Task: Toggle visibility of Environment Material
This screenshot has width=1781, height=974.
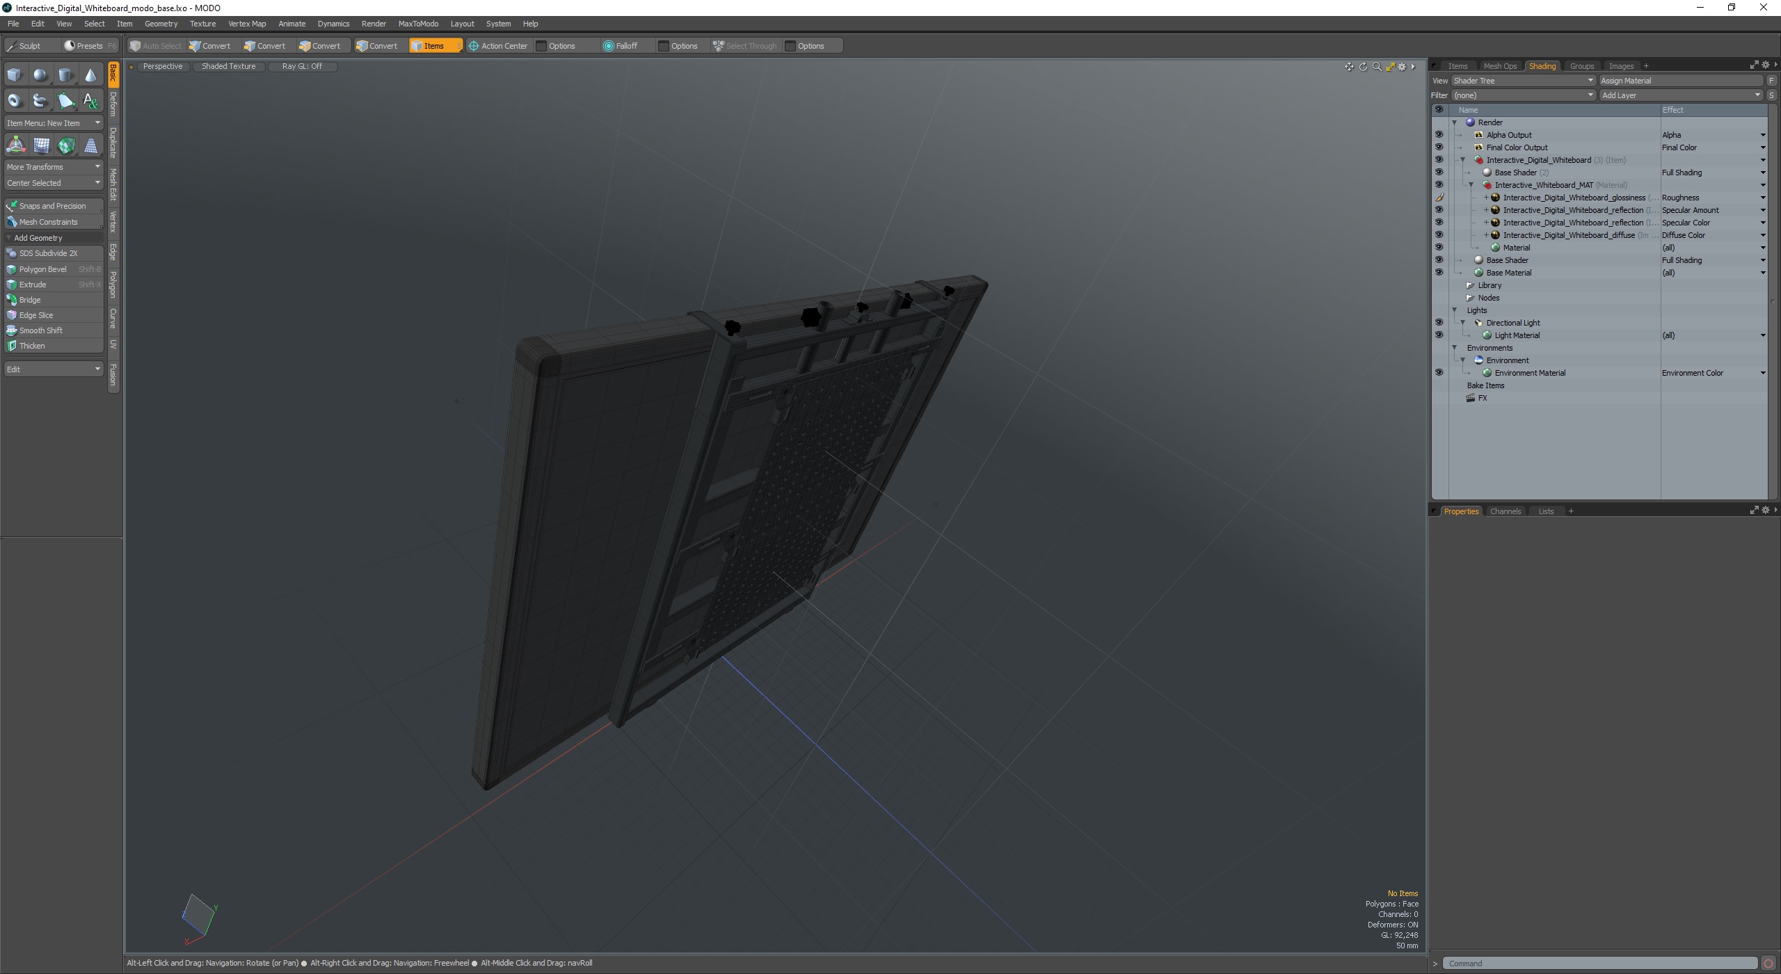Action: coord(1439,373)
